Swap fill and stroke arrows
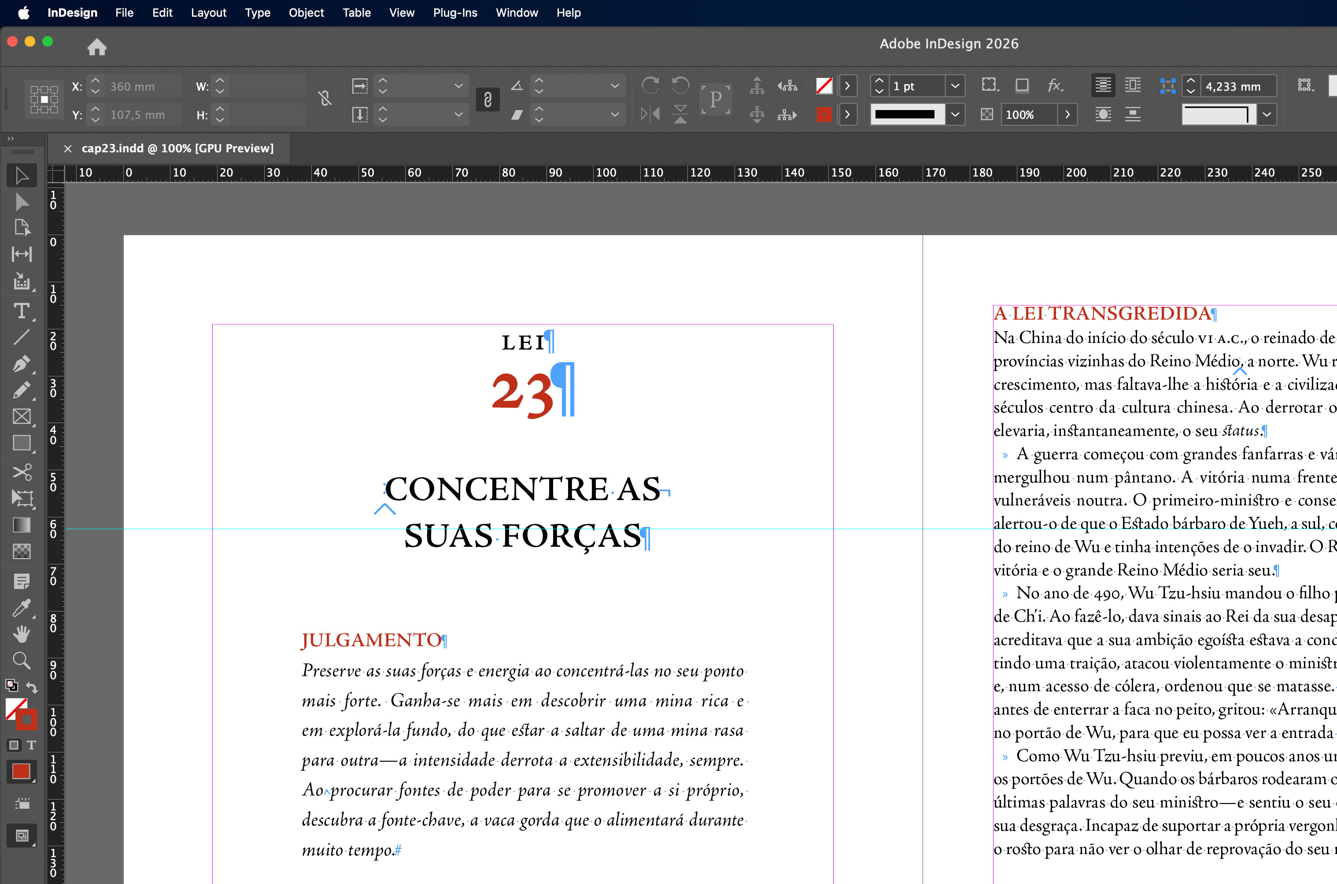This screenshot has width=1337, height=884. (32, 687)
